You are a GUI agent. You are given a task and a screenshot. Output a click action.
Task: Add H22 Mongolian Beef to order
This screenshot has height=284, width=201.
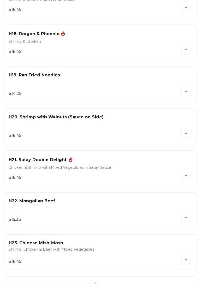186,217
